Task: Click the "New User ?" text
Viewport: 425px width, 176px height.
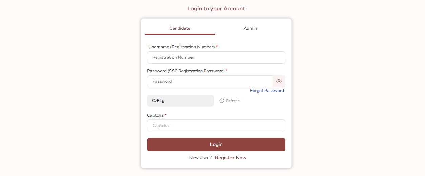Action: point(201,158)
